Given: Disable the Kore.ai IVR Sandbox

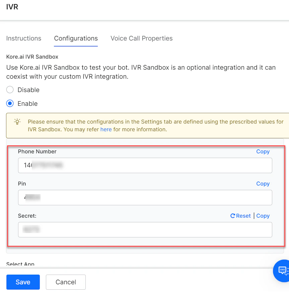Looking at the screenshot, I should point(10,90).
